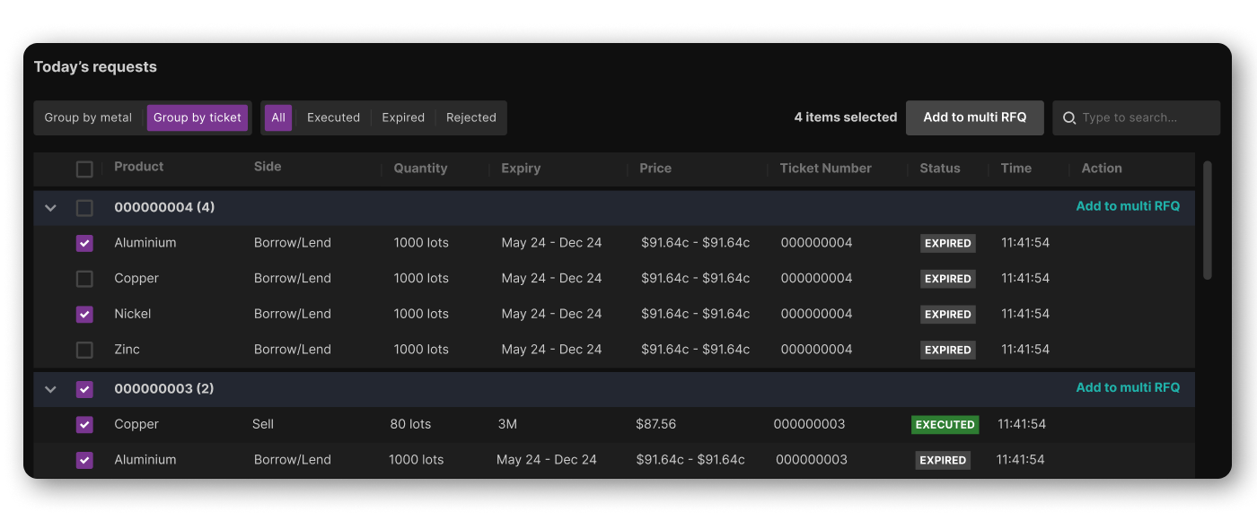Select Group by ticket view
This screenshot has height=520, width=1257.
coord(198,117)
